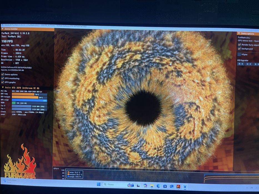
Task: Click the fan 1 2129 RPM bar
Action: point(29,109)
